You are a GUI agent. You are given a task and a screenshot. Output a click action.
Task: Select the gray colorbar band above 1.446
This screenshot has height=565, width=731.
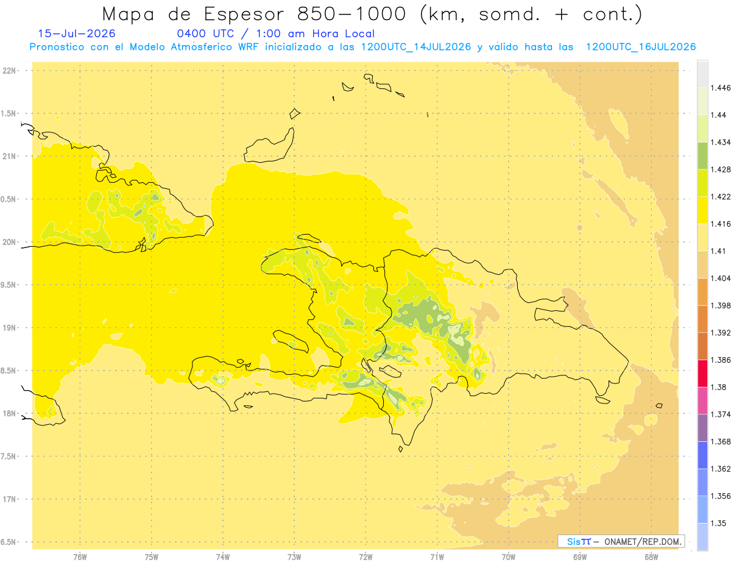click(x=702, y=74)
